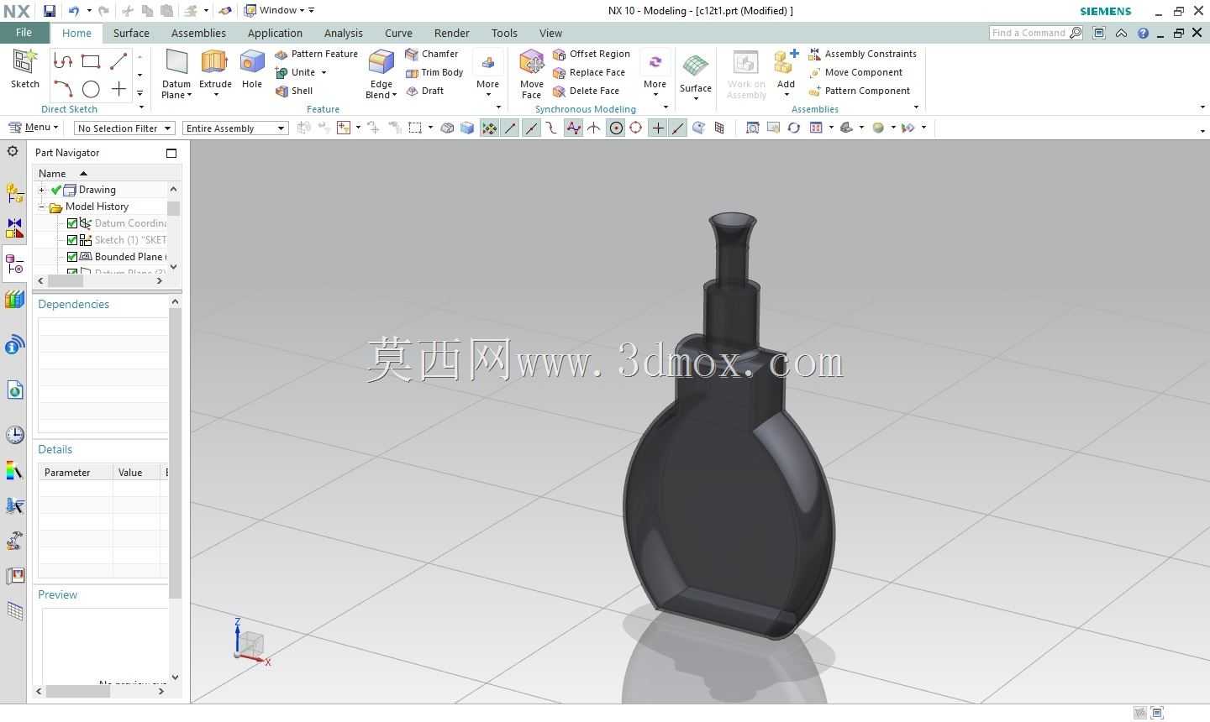Image resolution: width=1210 pixels, height=722 pixels.
Task: Choose Offset Region command
Action: [x=592, y=54]
